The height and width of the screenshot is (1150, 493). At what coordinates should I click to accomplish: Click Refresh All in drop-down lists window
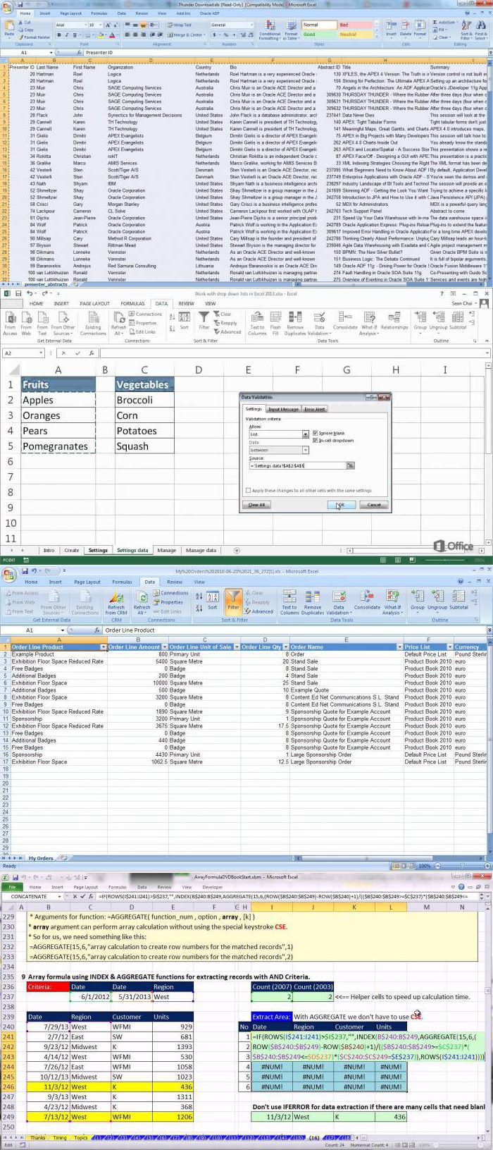pos(118,322)
